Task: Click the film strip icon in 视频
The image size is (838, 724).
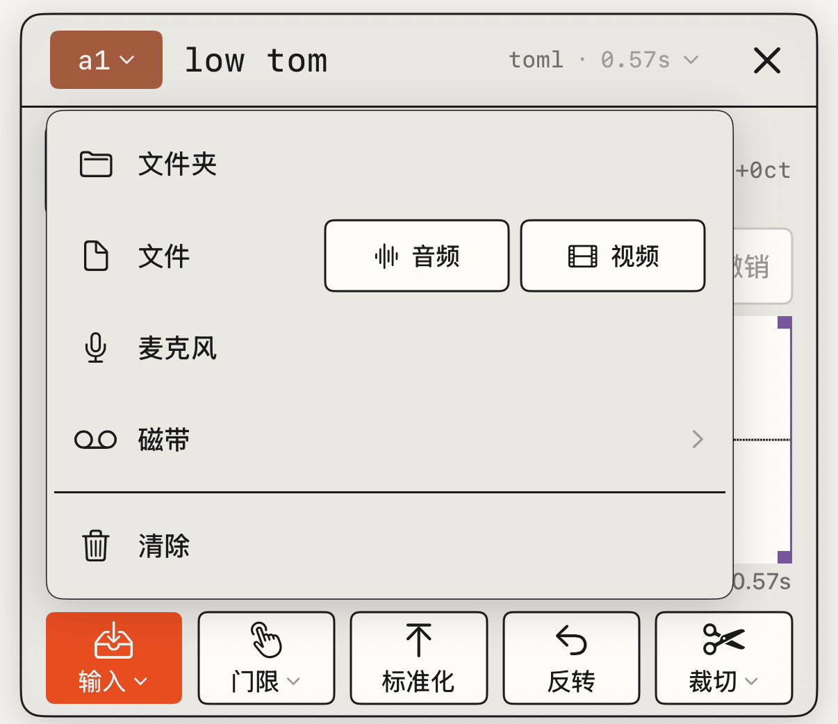Action: [x=583, y=256]
